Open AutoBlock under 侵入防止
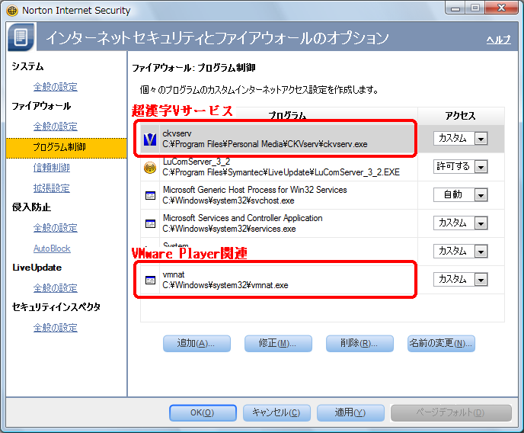 (51, 249)
